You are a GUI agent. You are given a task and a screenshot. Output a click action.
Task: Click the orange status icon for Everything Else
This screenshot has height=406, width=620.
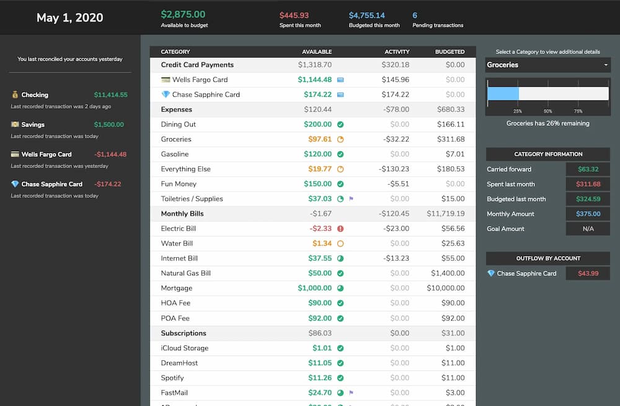(x=340, y=169)
